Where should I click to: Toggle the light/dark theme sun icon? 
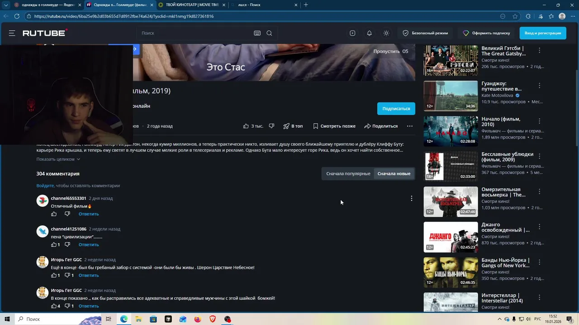point(386,33)
